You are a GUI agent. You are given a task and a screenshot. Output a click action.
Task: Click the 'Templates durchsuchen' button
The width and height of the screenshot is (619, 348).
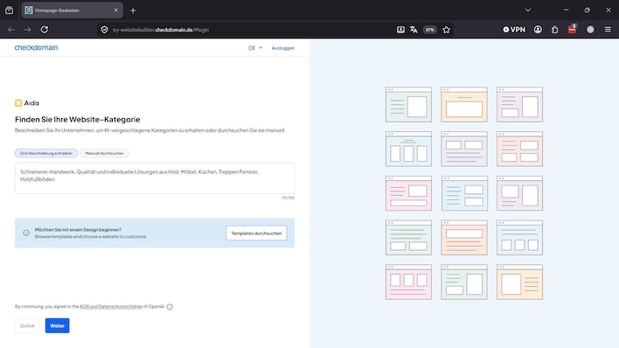[256, 233]
